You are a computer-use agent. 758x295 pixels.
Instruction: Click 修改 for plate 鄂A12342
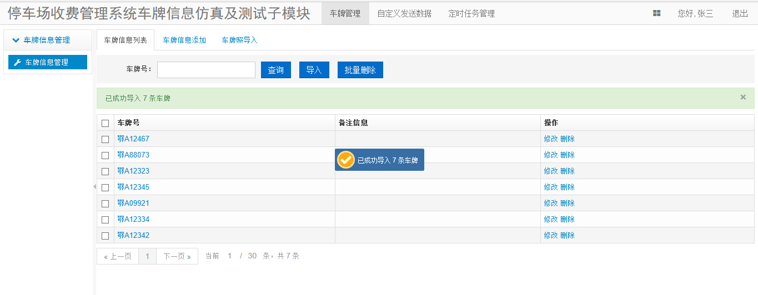(551, 235)
